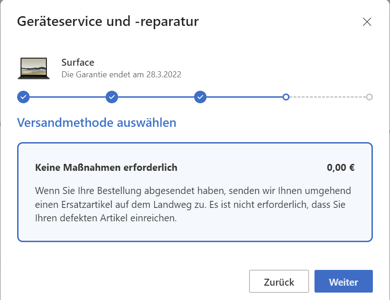390x300 pixels.
Task: Click the Surface device name
Action: coord(78,62)
